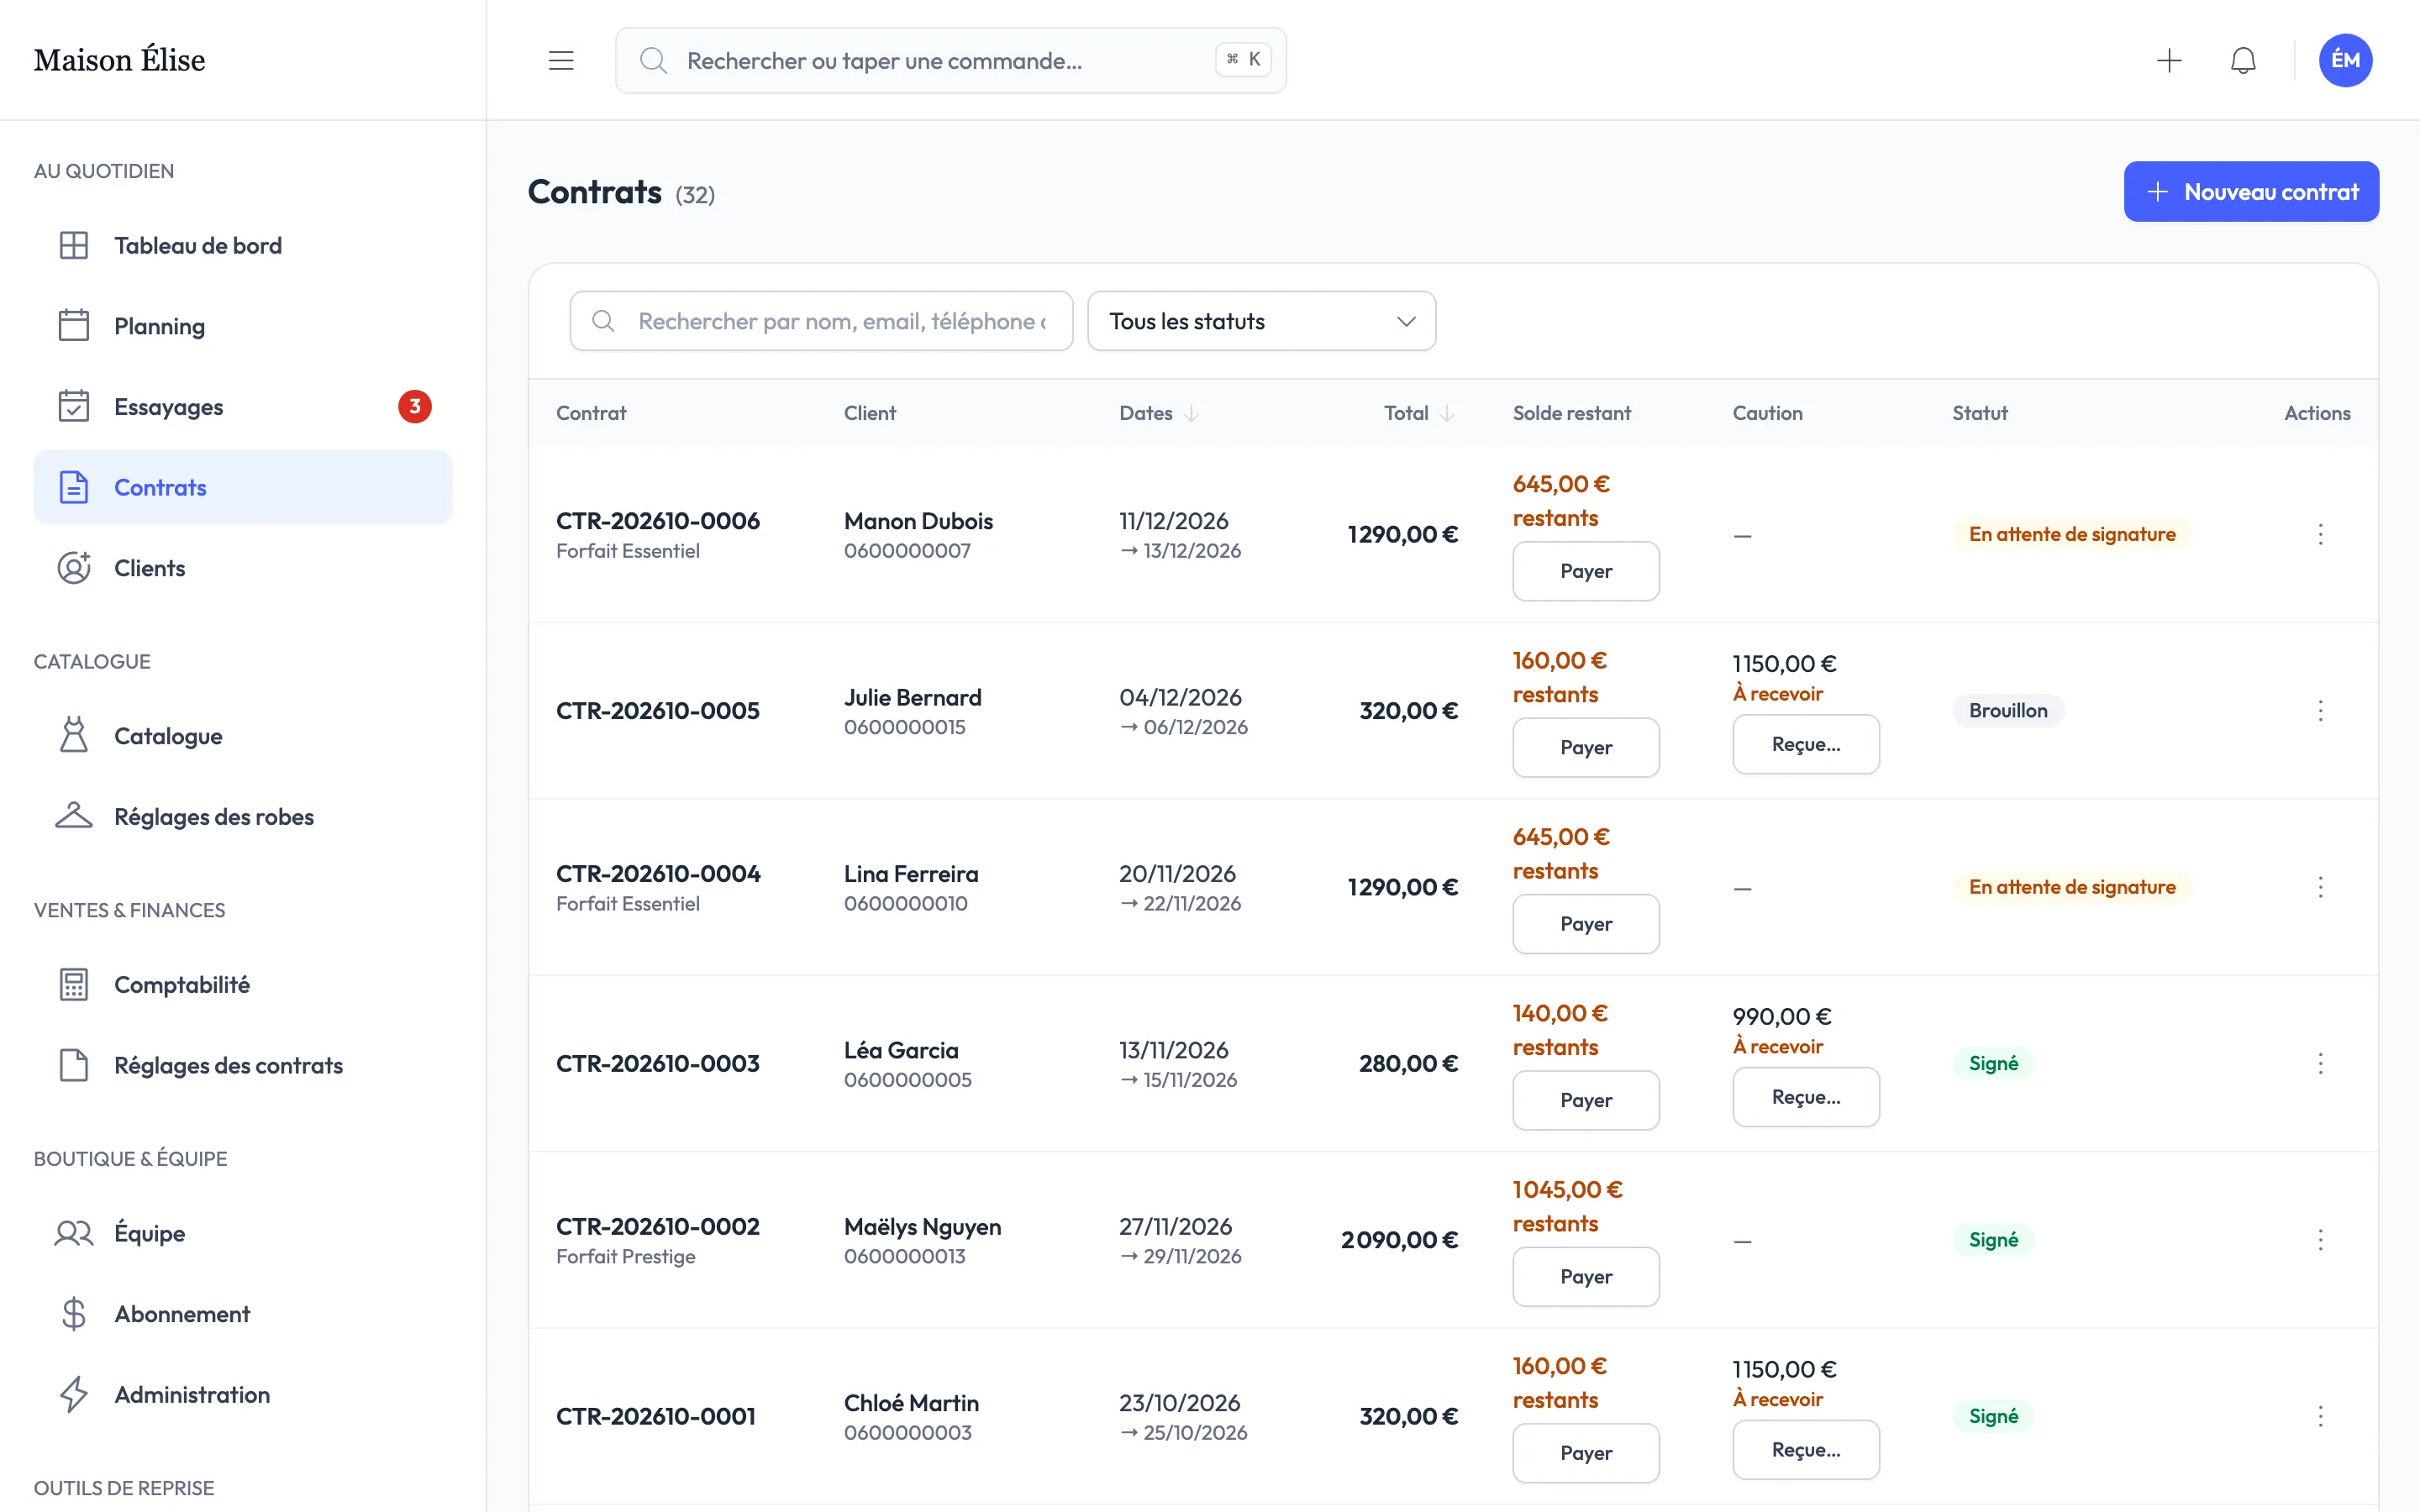
Task: Open Essayages section
Action: pyautogui.click(x=243, y=407)
